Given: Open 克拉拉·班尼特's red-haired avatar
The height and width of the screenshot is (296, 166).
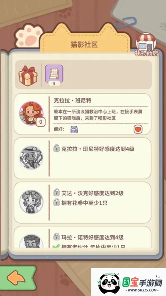Looking at the screenshot, I should tap(31, 113).
